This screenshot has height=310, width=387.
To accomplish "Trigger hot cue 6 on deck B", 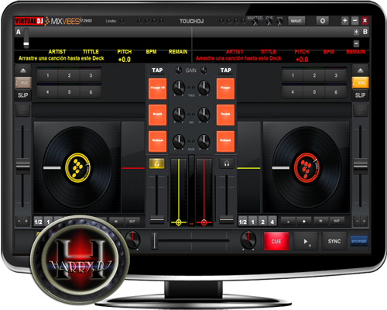I will click(x=336, y=92).
